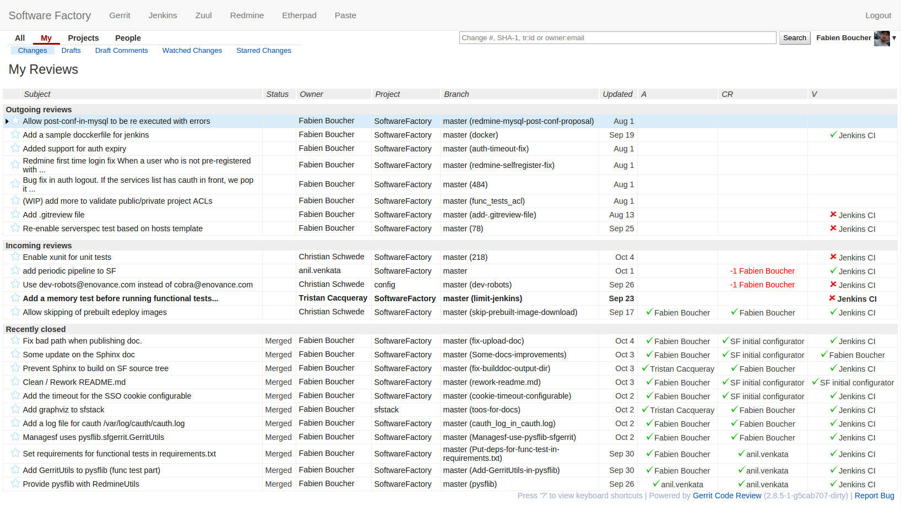Click the change search input field
Viewport: 901px width, 506px height.
[617, 38]
